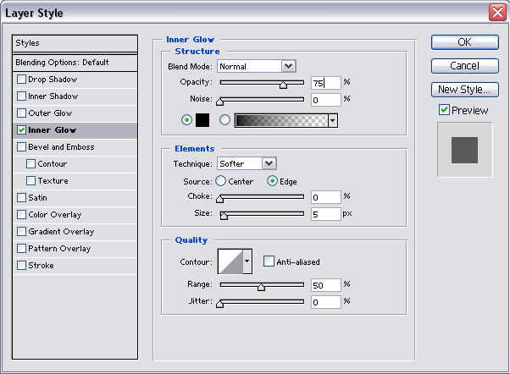Enable the Anti-aliased checkbox
The width and height of the screenshot is (510, 374).
tap(269, 261)
